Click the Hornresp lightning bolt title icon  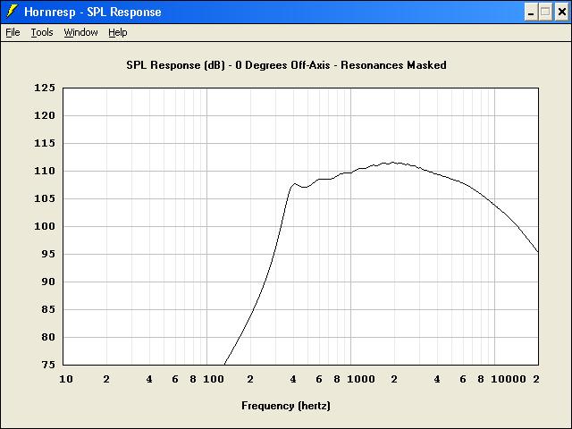pos(12,12)
